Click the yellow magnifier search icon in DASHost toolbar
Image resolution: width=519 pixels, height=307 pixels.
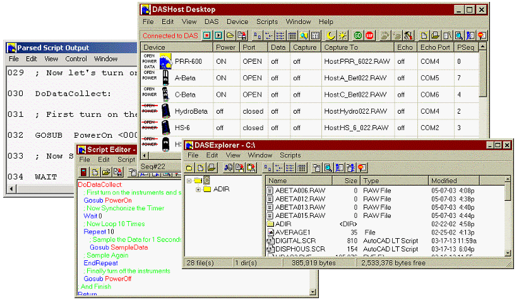click(x=304, y=35)
